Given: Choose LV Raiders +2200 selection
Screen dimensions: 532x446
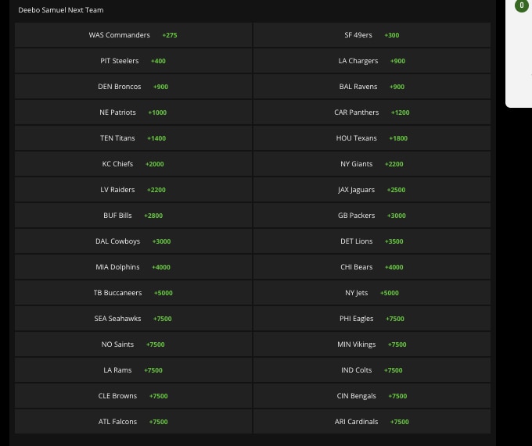Looking at the screenshot, I should click(x=133, y=190).
